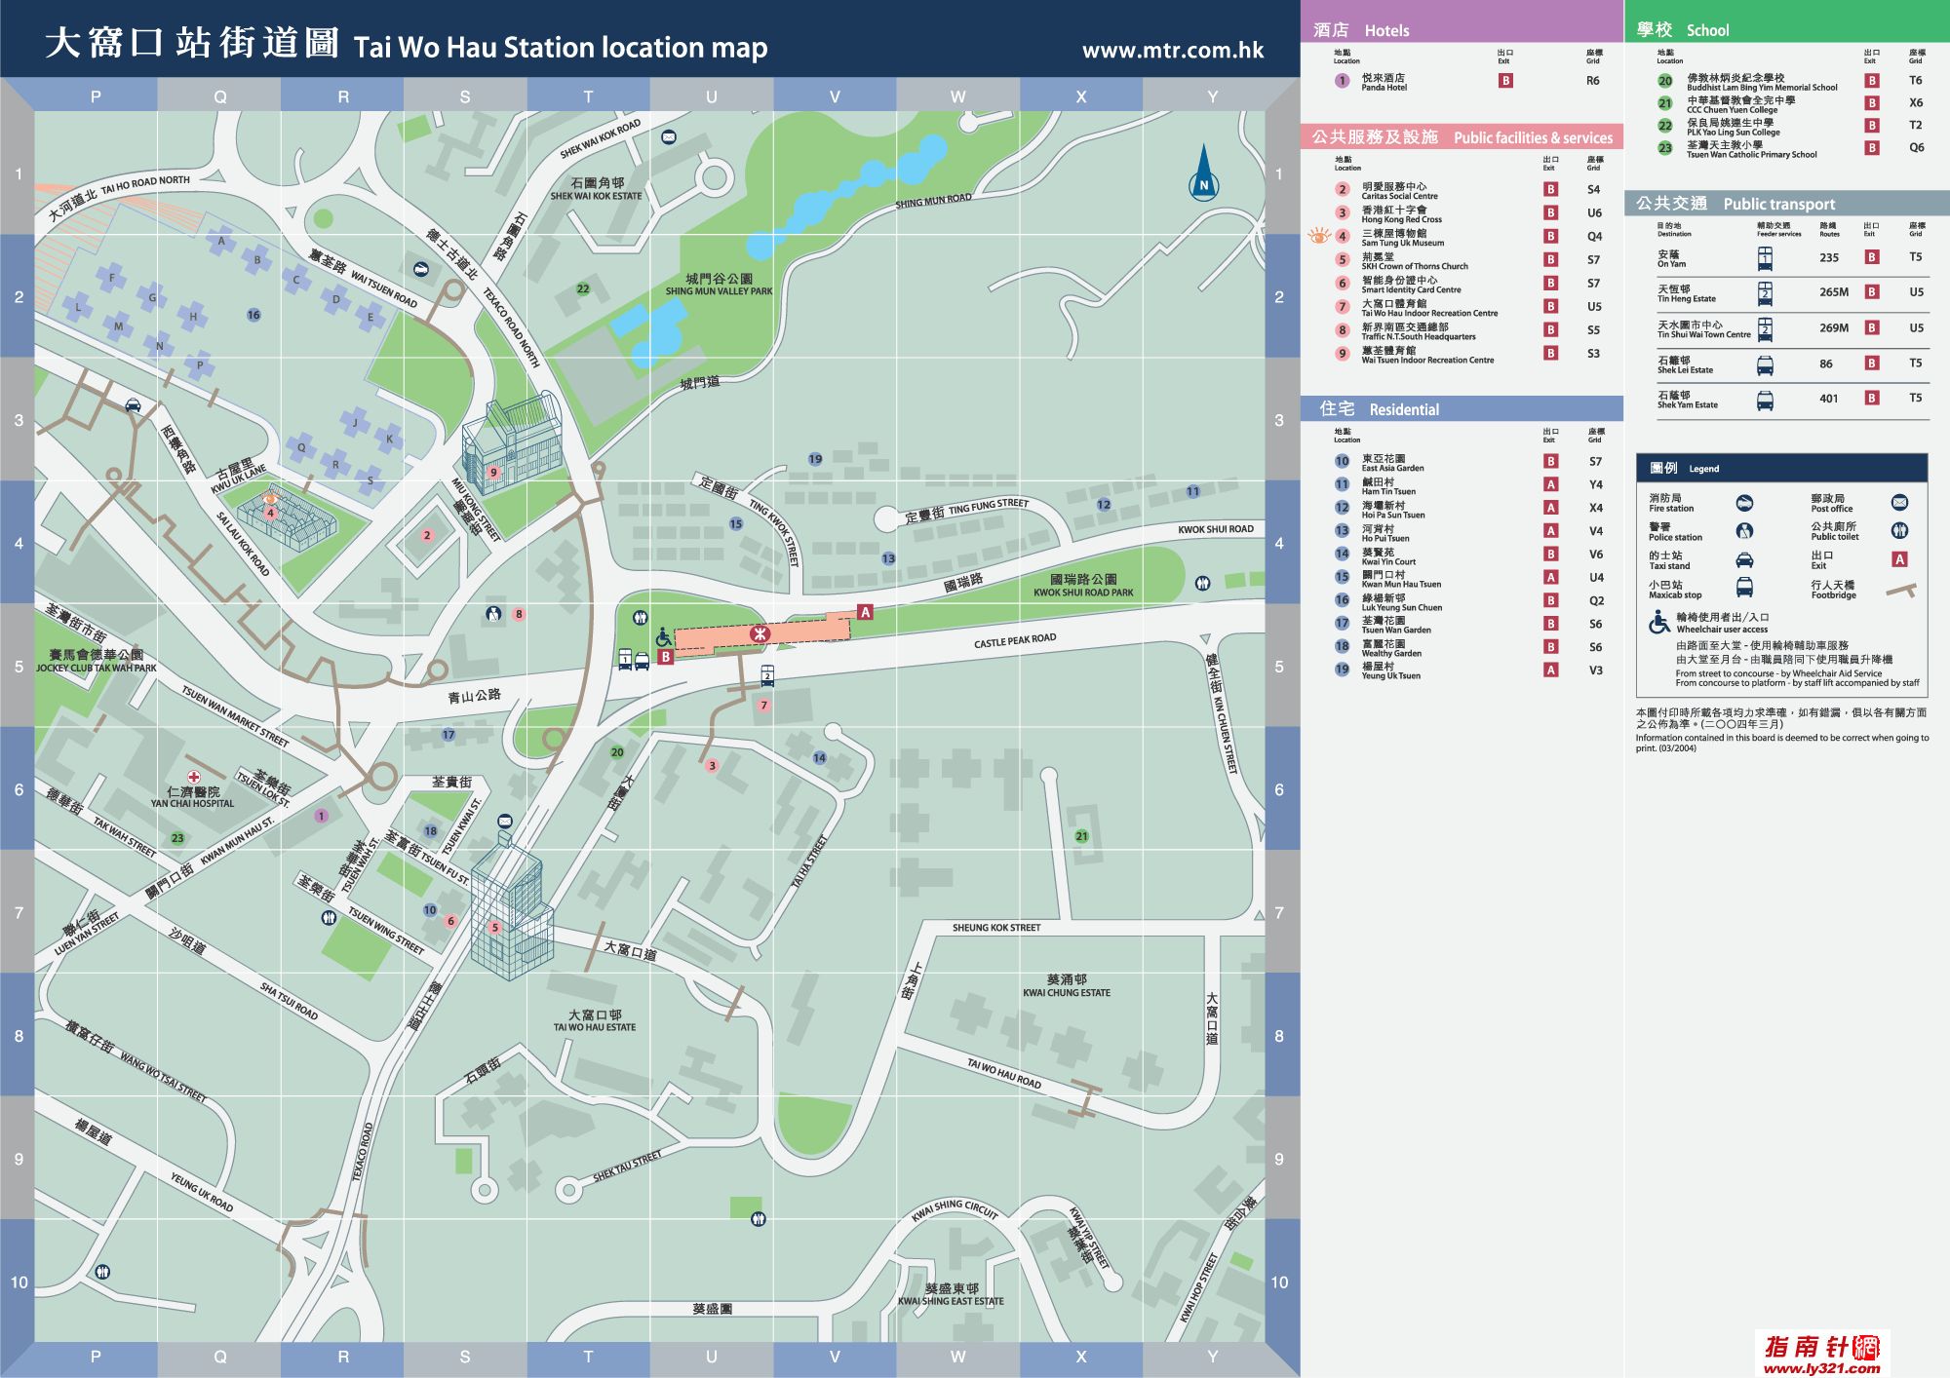This screenshot has height=1378, width=1950.
Task: Click the Post office icon in the legend
Action: point(1899,503)
